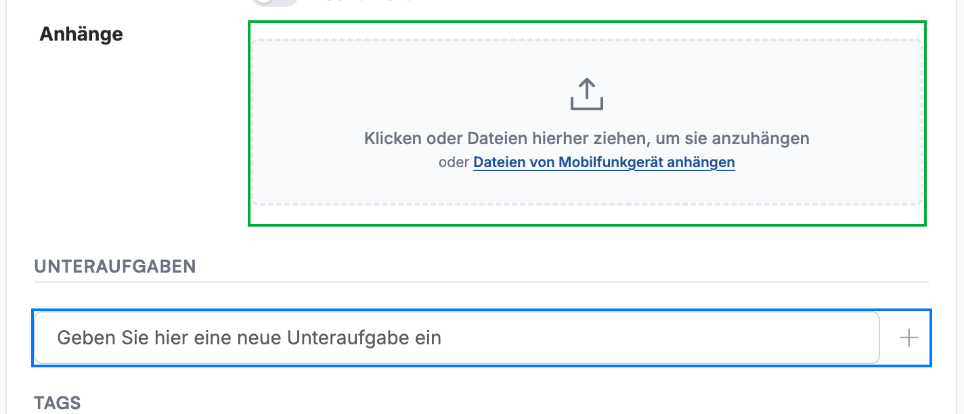This screenshot has width=964, height=414.
Task: Click the UNTERAUFGABEN section heading
Action: coord(115,267)
